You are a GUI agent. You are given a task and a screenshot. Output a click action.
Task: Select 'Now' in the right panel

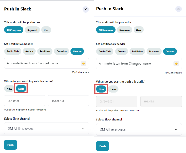(x=101, y=89)
